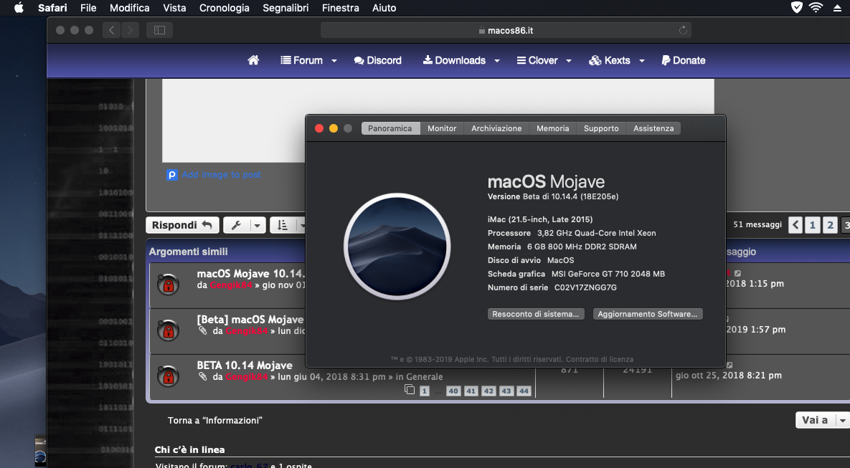This screenshot has height=468, width=850.
Task: Go back with Safari's back arrow
Action: (112, 30)
